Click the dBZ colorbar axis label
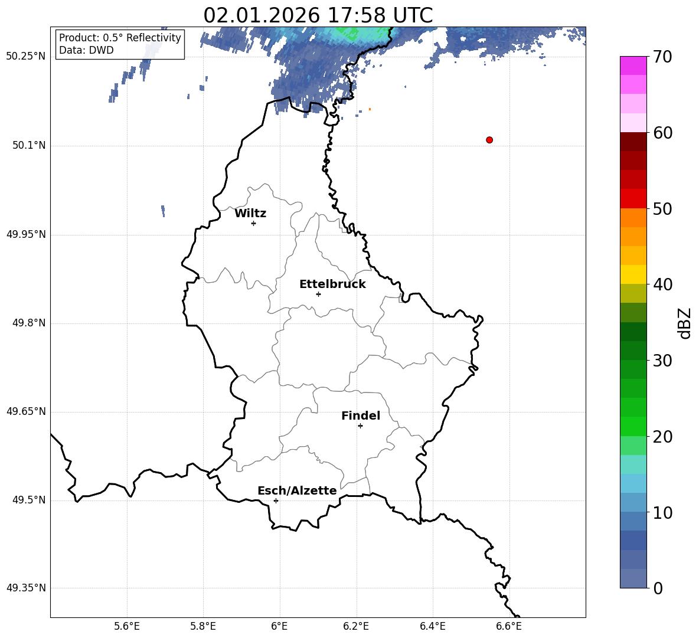 tap(685, 323)
